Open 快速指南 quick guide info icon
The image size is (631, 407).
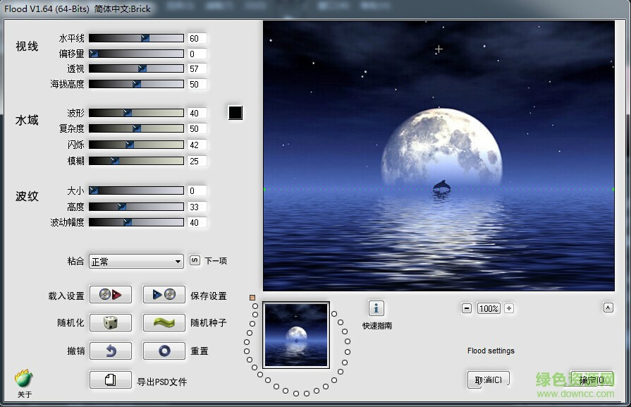pyautogui.click(x=376, y=308)
